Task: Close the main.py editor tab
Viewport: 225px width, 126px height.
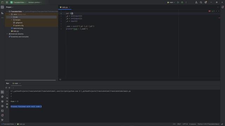Action: (x=70, y=7)
